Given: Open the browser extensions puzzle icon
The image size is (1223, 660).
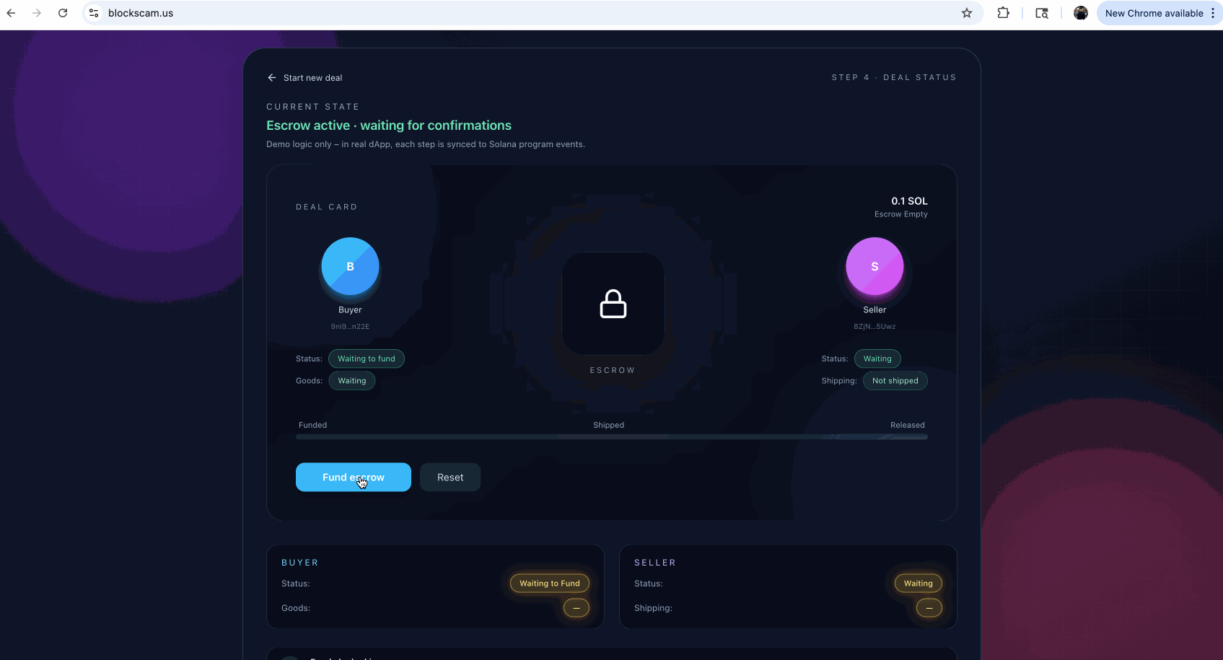Looking at the screenshot, I should click(x=1003, y=12).
